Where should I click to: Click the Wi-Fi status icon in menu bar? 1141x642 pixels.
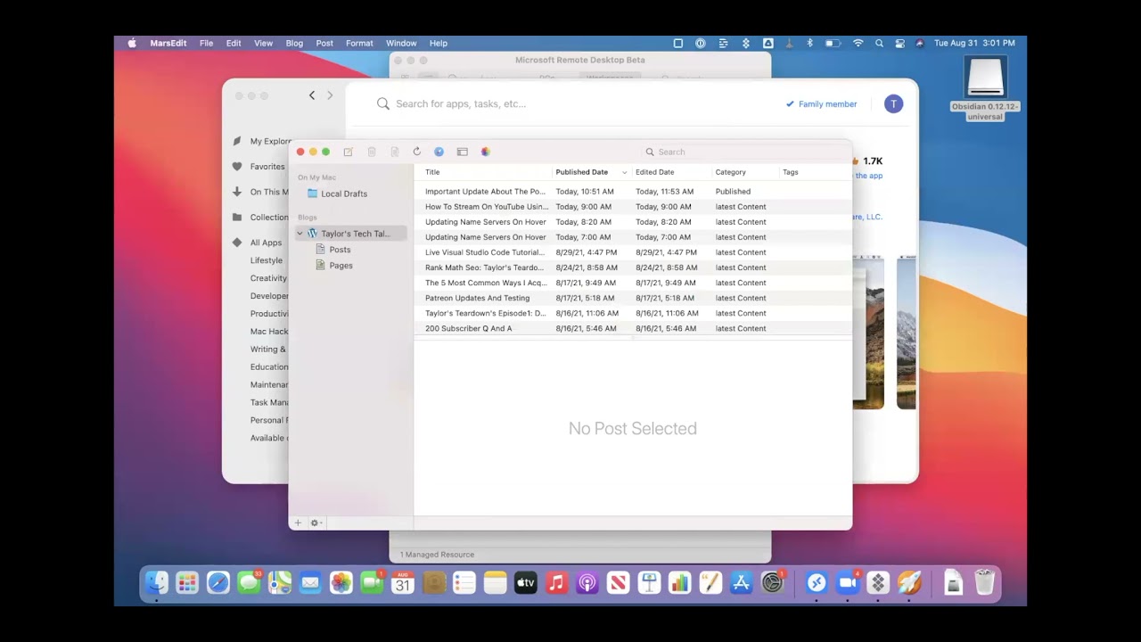(x=858, y=43)
